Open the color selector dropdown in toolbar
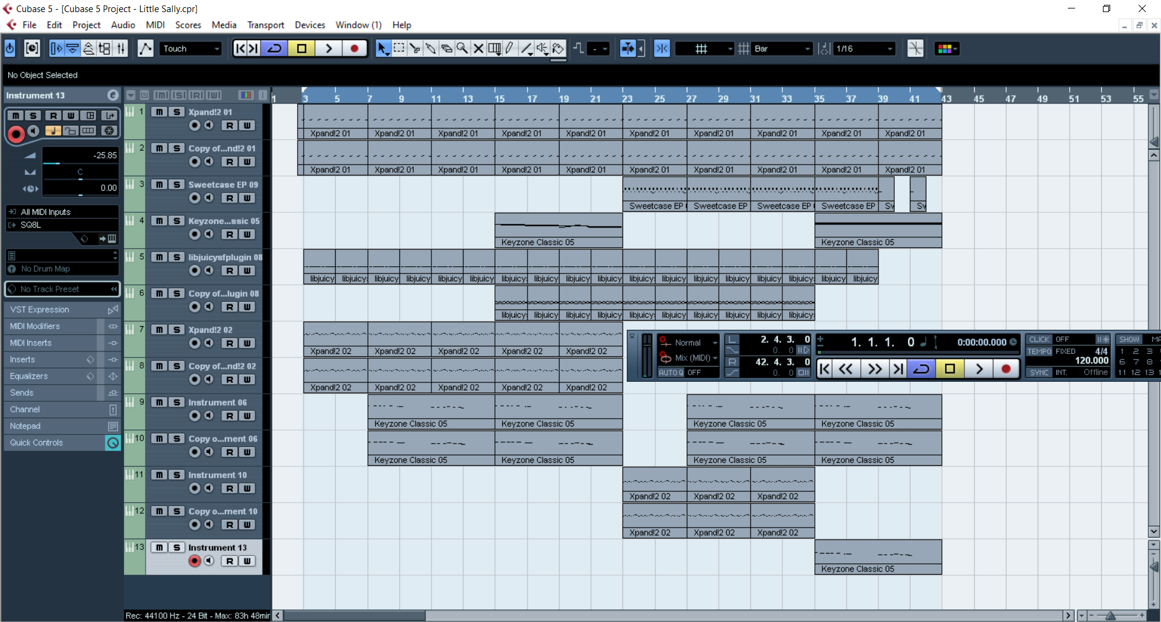1161x622 pixels. [947, 48]
